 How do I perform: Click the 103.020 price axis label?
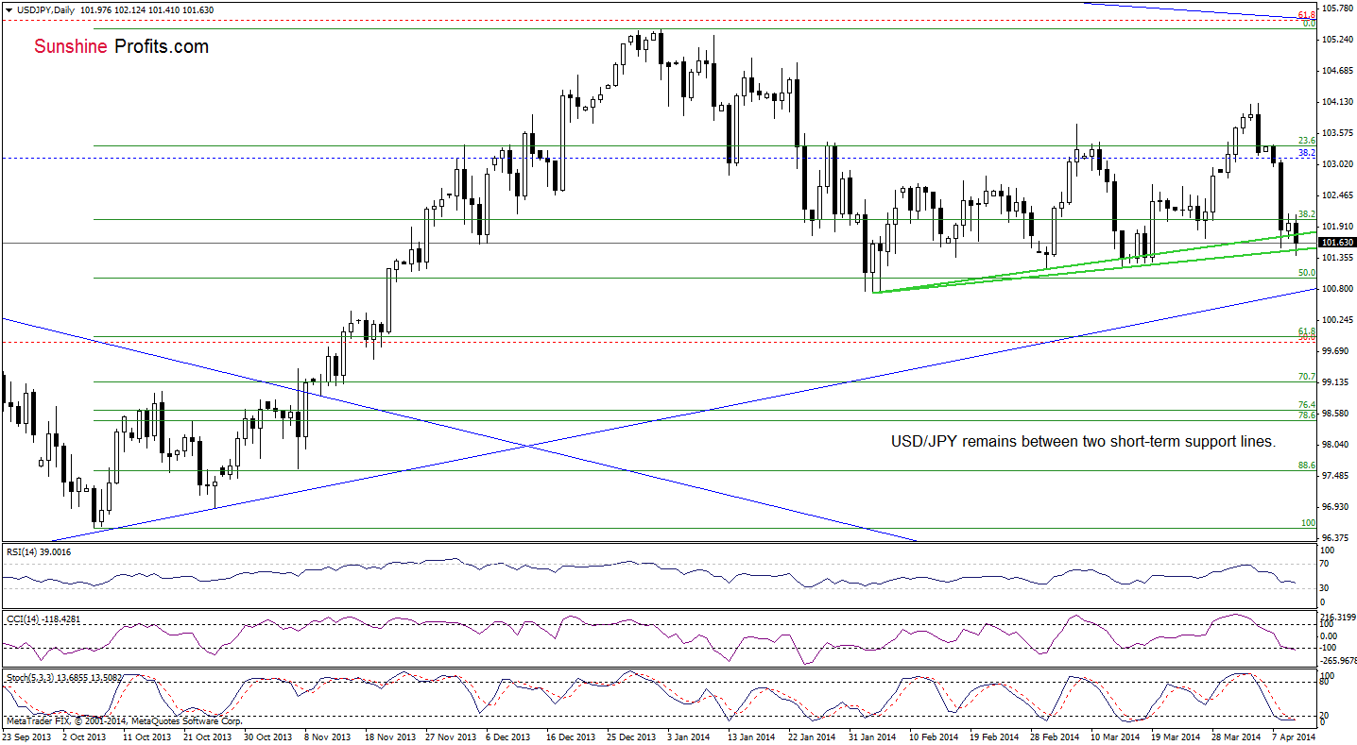(x=1338, y=164)
